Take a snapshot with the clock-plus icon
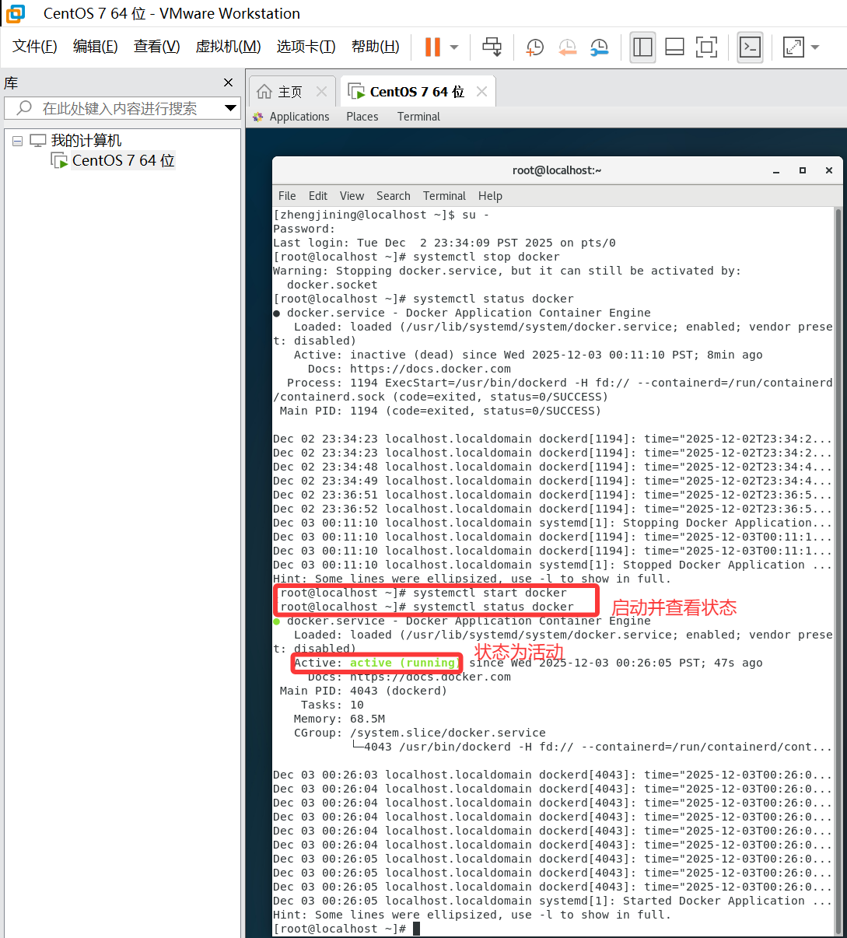The width and height of the screenshot is (847, 938). [x=534, y=47]
